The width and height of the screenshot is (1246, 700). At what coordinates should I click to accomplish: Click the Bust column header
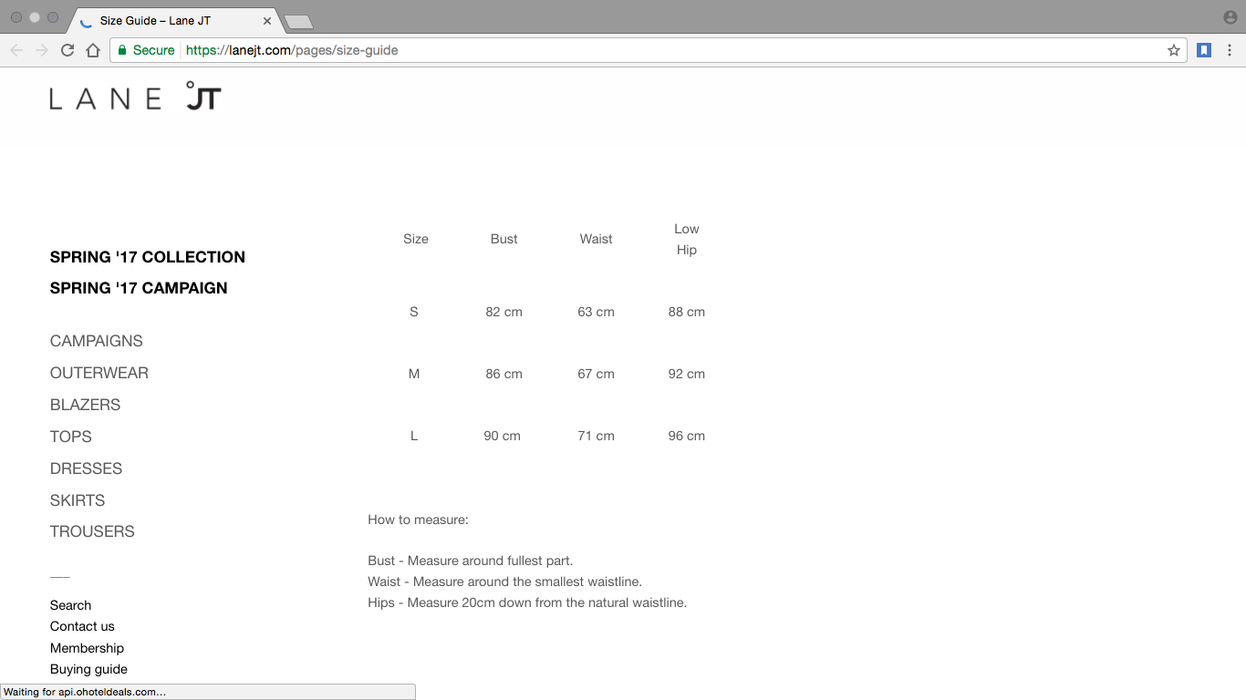tap(504, 239)
